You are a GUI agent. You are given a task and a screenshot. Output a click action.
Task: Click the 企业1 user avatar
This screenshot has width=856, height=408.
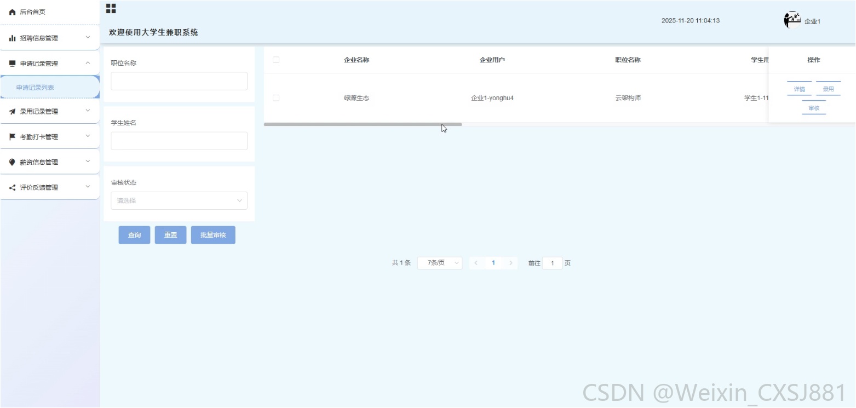(792, 20)
